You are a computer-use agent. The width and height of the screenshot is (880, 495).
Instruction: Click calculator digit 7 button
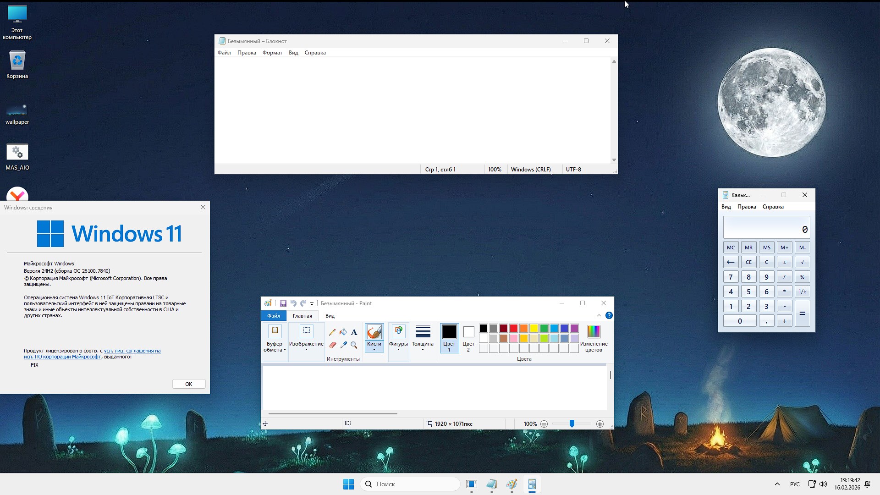[x=731, y=277]
